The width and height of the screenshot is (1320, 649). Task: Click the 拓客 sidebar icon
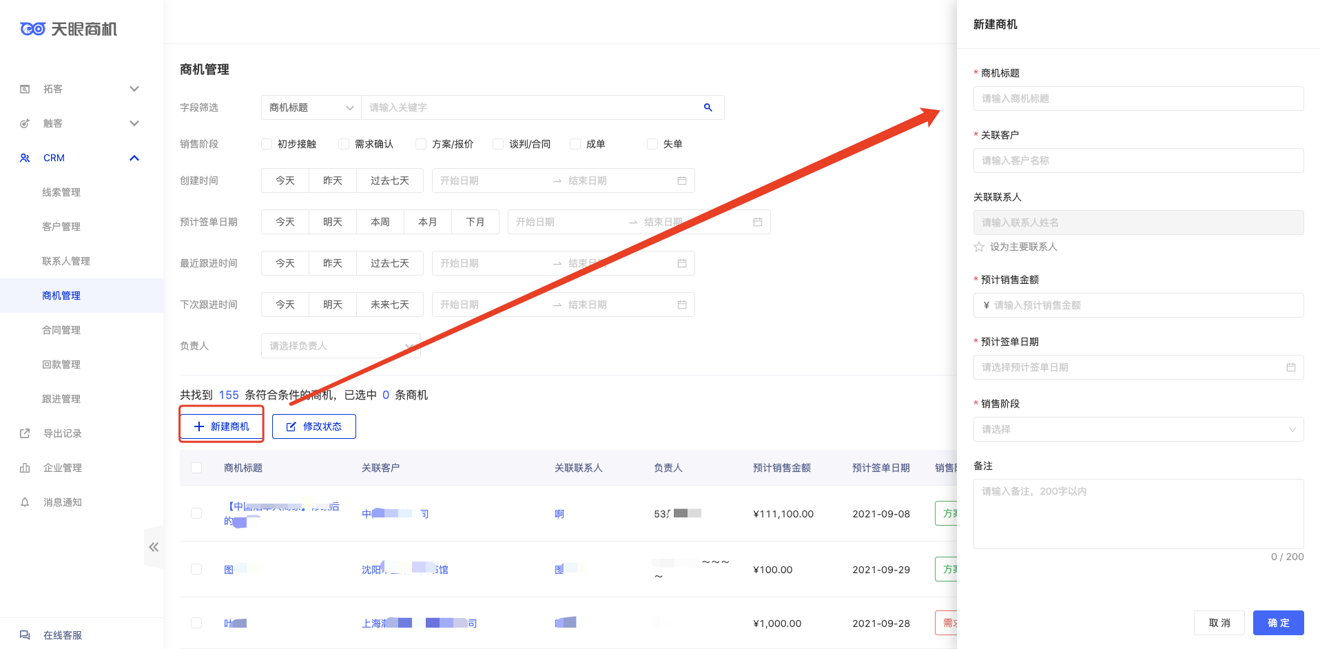[25, 89]
